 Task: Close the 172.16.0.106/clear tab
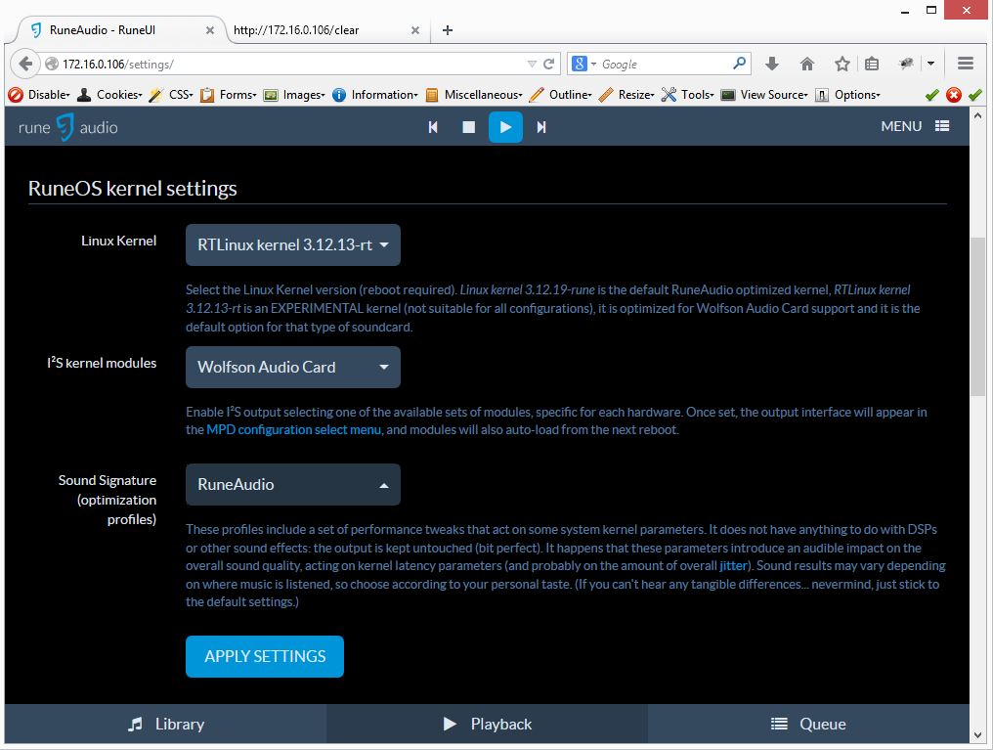[x=414, y=29]
